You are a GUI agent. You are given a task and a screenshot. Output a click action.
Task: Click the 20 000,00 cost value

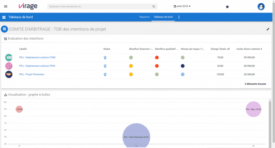(249, 74)
